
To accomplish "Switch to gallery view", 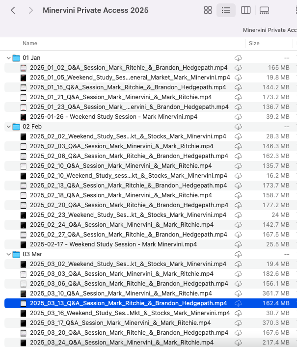I will pyautogui.click(x=264, y=10).
